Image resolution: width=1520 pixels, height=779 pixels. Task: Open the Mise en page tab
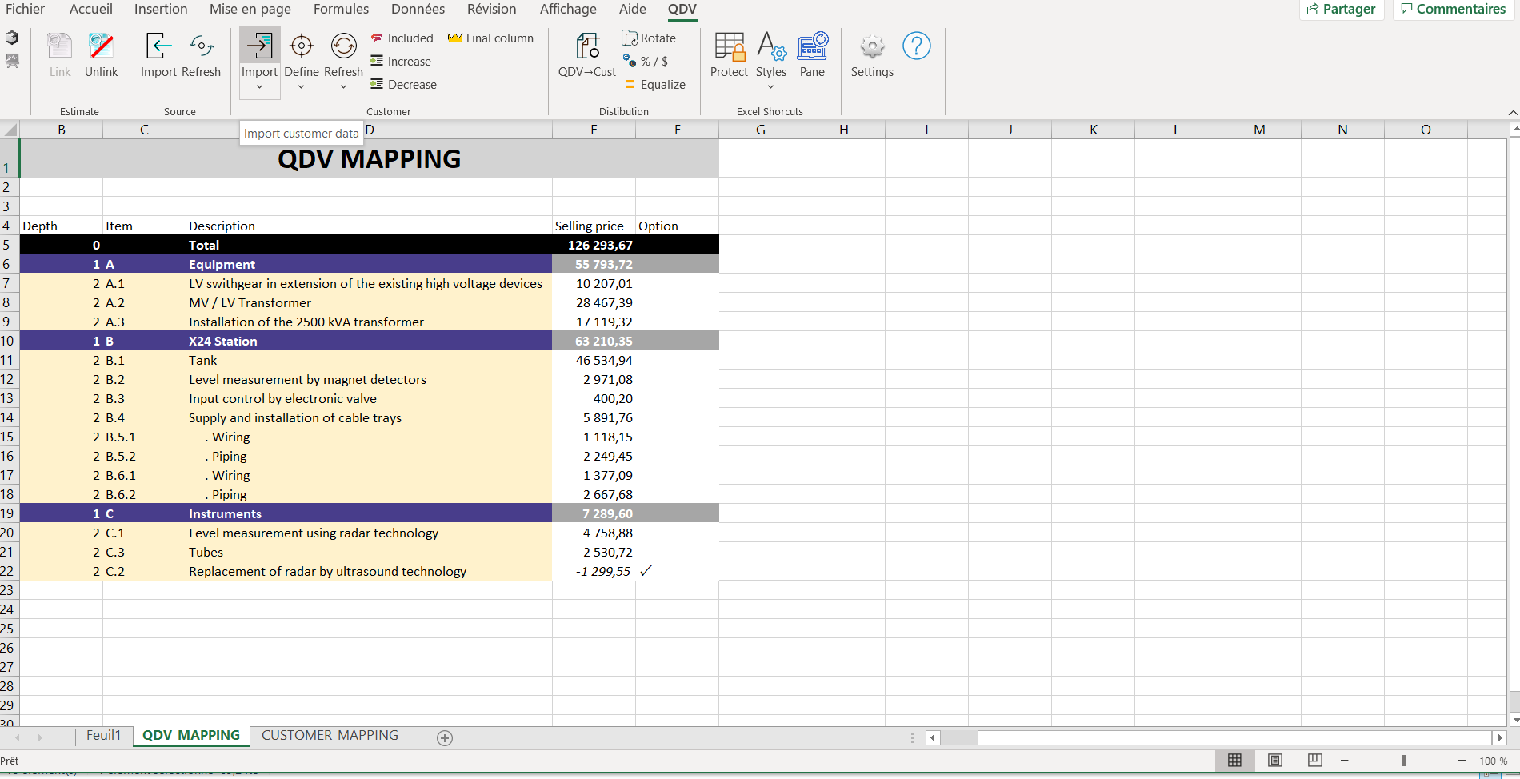pos(250,9)
